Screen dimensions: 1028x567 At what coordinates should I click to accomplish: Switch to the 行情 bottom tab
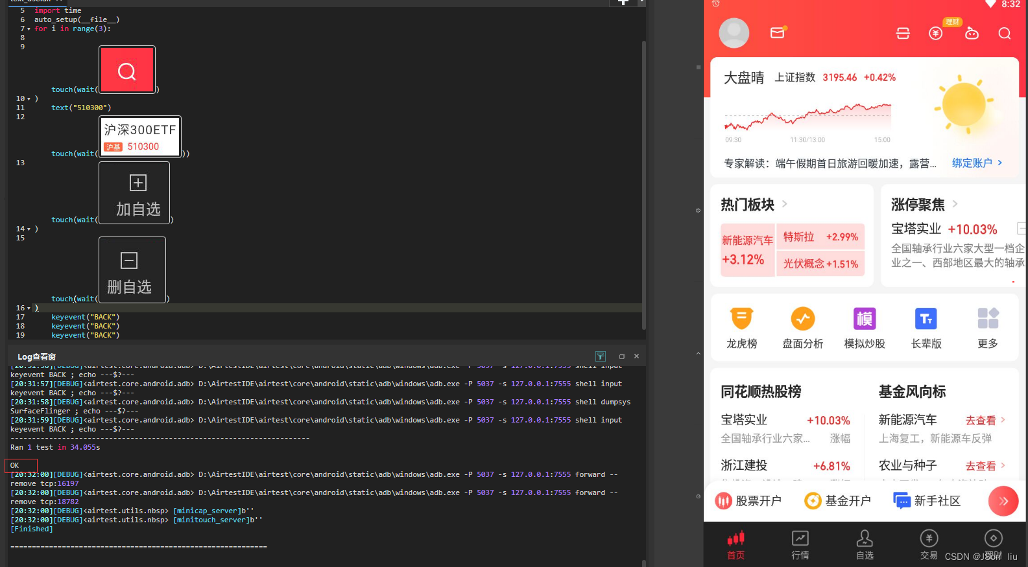[x=800, y=546]
